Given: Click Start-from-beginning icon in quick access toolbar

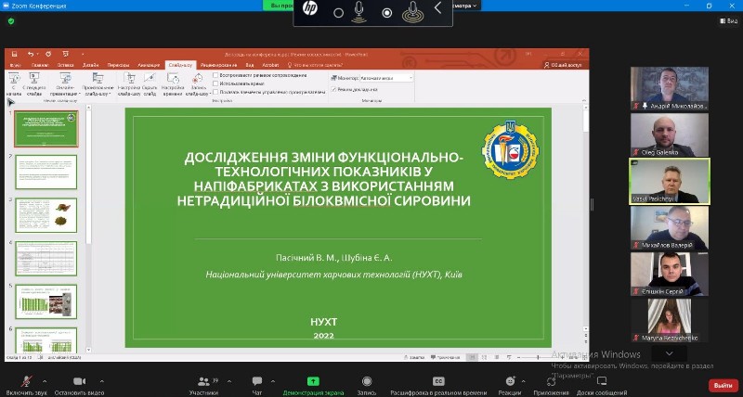Looking at the screenshot, I should pos(65,54).
